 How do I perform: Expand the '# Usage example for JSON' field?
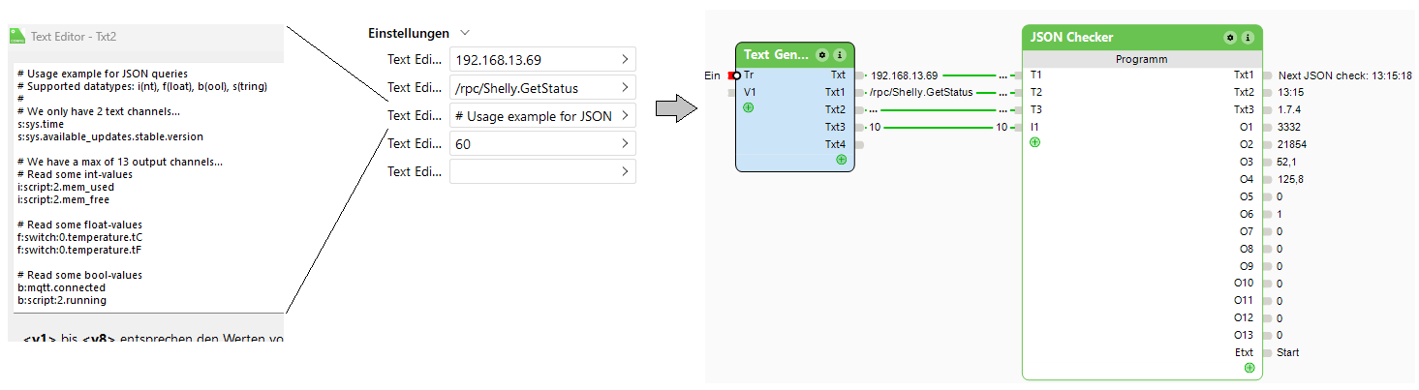pyautogui.click(x=625, y=116)
